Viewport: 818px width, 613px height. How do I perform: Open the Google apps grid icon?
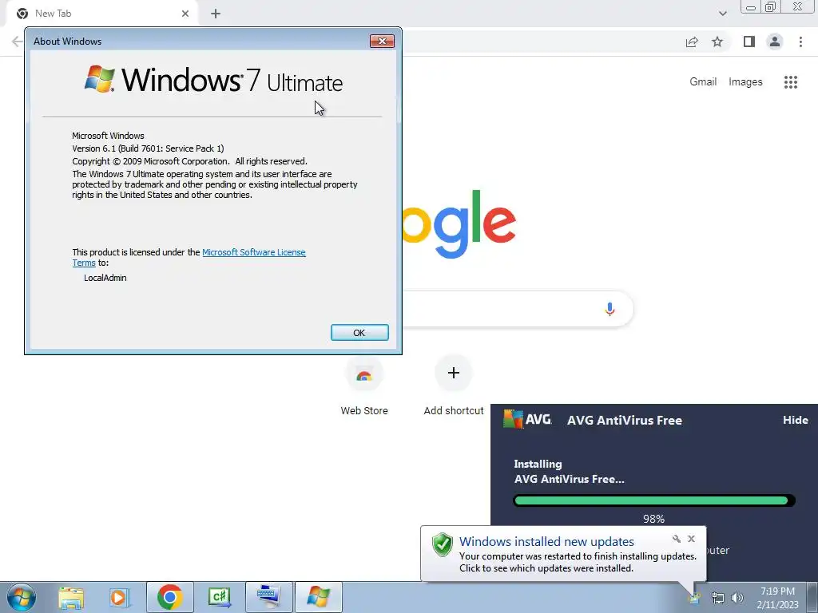(790, 82)
